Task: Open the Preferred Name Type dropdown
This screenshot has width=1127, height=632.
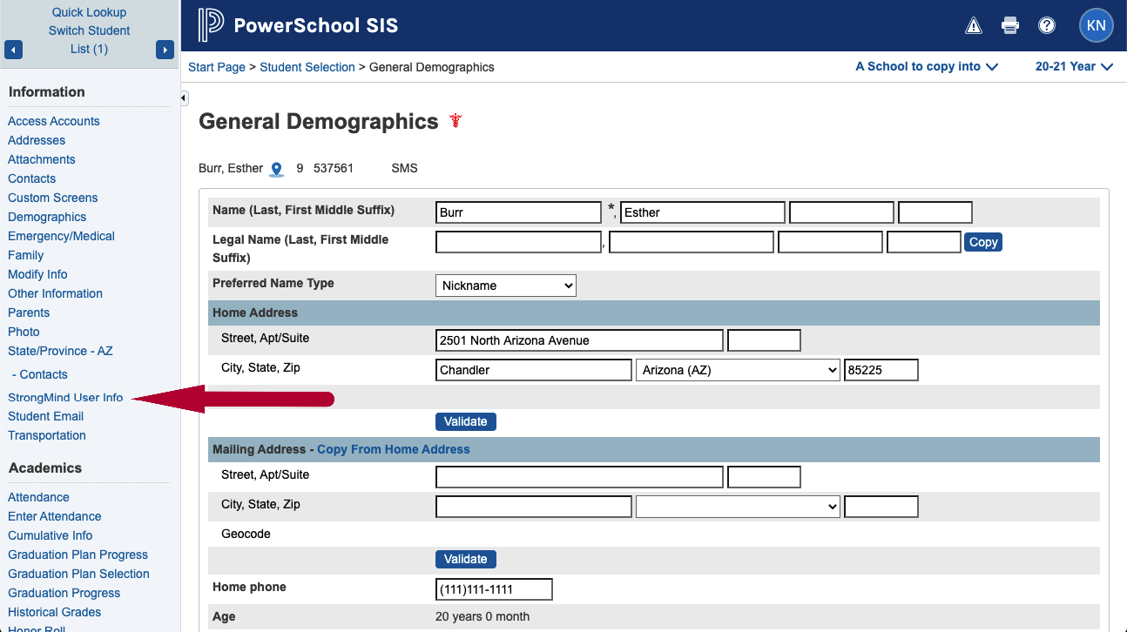Action: (x=506, y=286)
